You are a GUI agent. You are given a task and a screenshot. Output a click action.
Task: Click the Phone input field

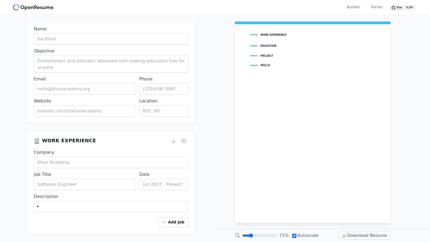[164, 89]
